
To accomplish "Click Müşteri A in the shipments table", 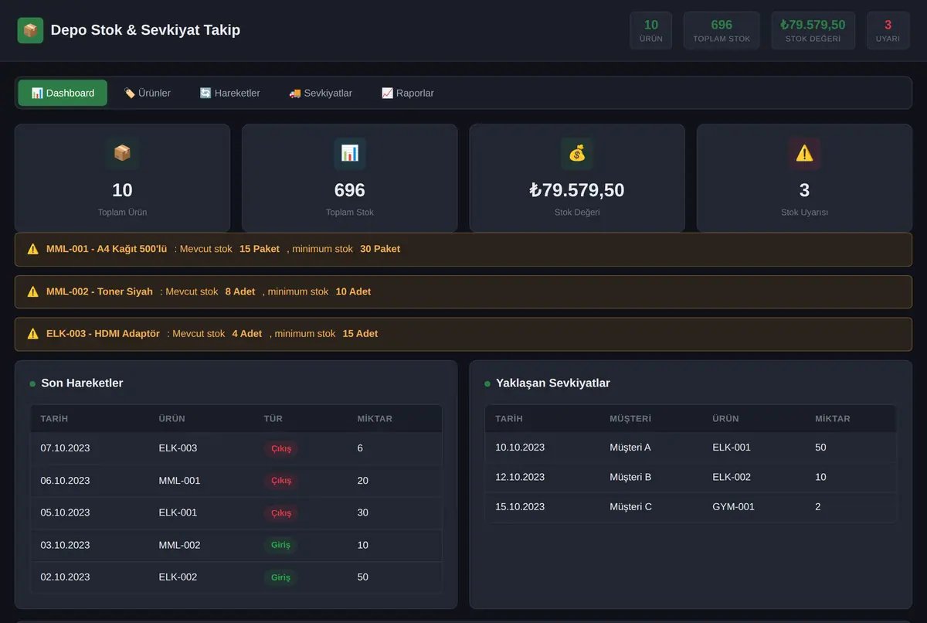I will click(x=630, y=448).
